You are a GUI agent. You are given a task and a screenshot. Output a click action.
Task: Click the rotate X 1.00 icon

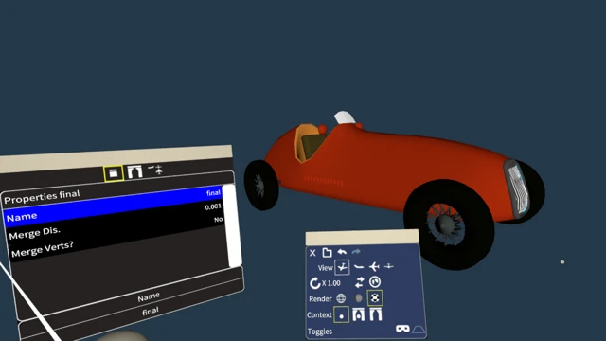click(314, 283)
